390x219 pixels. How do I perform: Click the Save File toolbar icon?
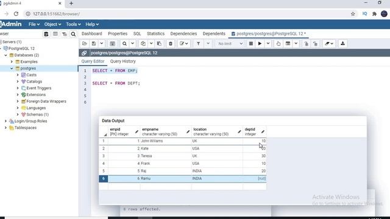click(x=94, y=44)
